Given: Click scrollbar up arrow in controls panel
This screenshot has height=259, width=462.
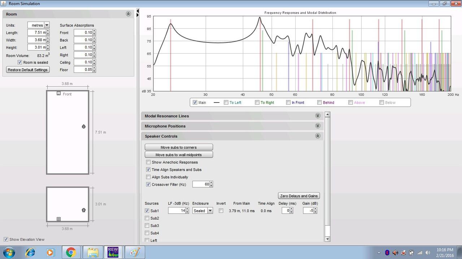Looking at the screenshot, I should [x=327, y=114].
